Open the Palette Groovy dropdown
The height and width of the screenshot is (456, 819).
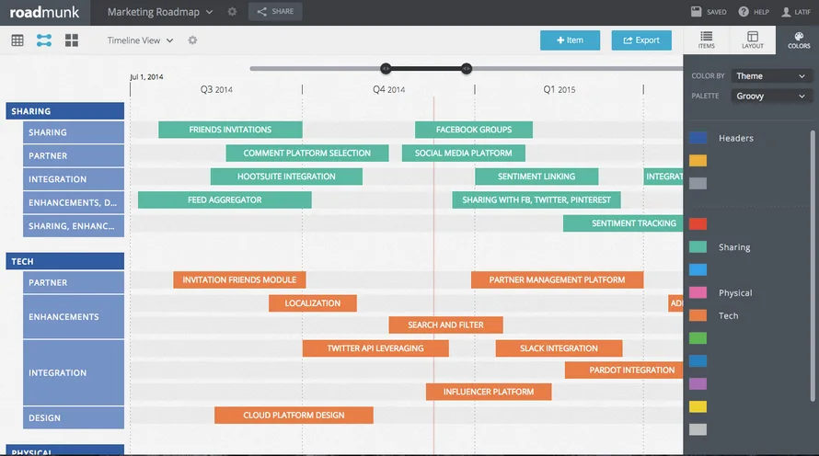tap(771, 96)
